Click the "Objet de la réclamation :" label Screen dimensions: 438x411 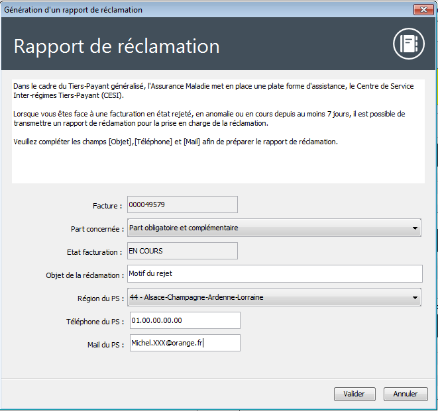[85, 275]
